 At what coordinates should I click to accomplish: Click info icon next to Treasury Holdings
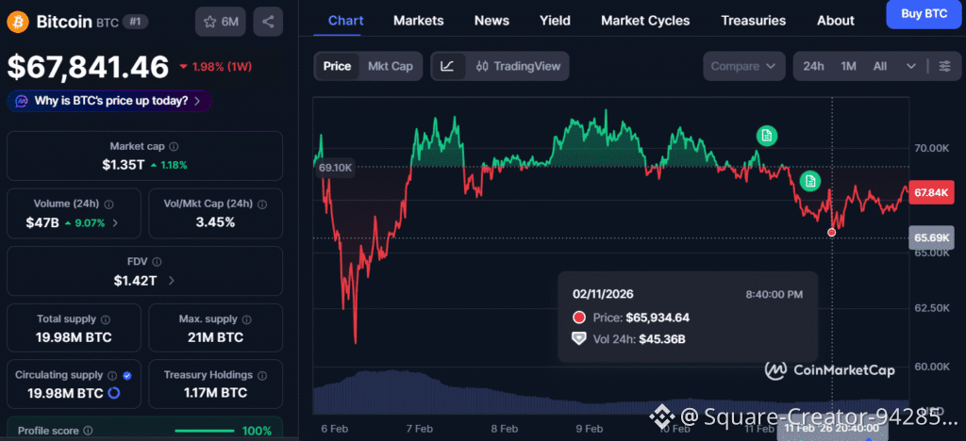coord(262,375)
